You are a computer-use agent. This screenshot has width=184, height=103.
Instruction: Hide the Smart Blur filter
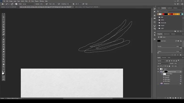pyautogui.click(x=164, y=78)
